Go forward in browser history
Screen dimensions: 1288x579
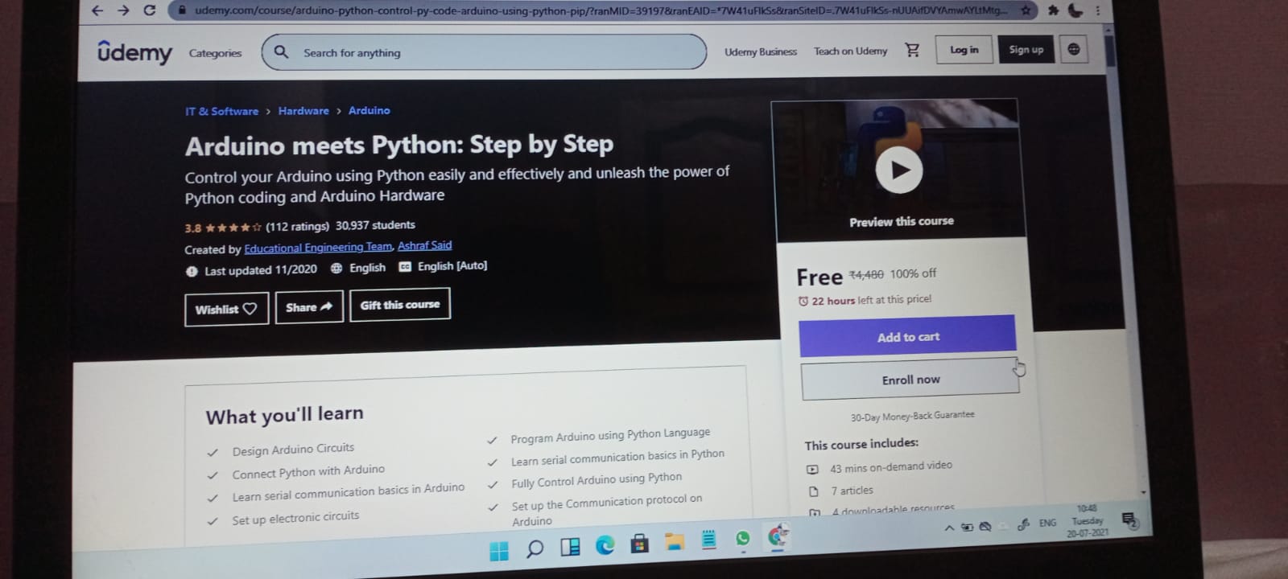point(123,10)
